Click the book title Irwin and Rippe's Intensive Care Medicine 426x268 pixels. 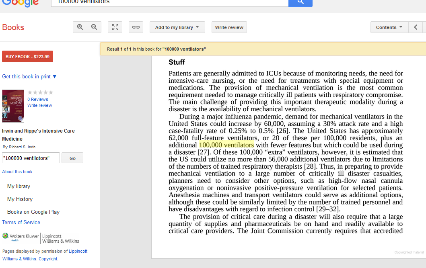tap(38, 135)
